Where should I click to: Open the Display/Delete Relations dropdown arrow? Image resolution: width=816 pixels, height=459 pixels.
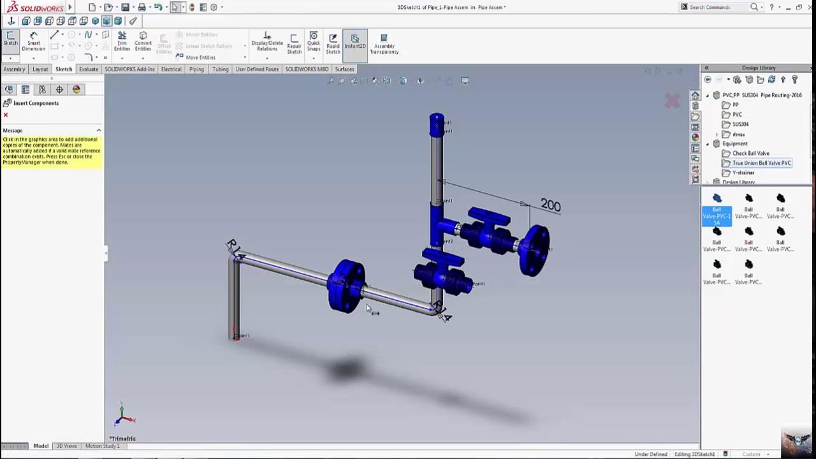pyautogui.click(x=267, y=58)
